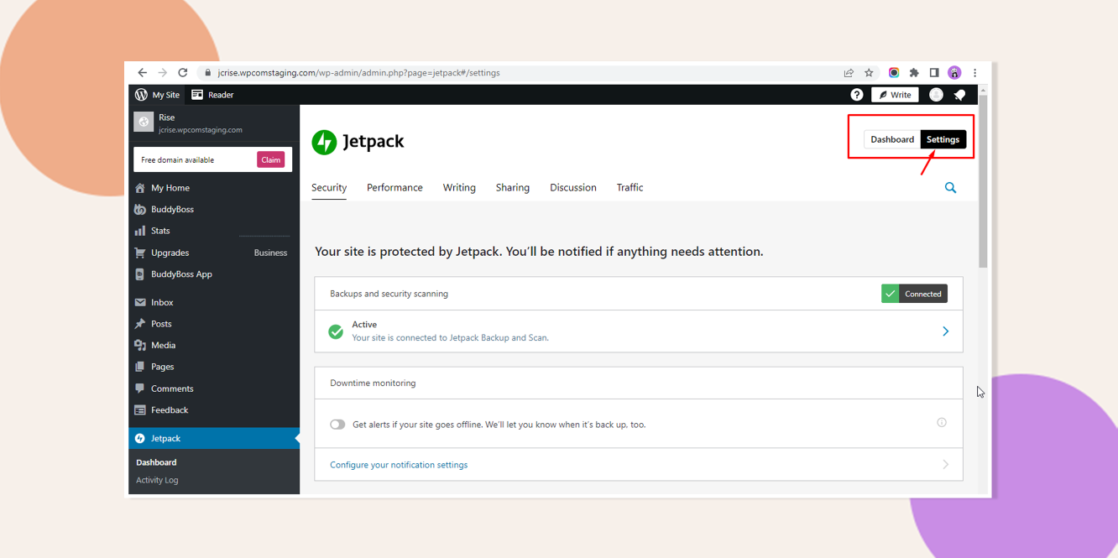1118x558 pixels.
Task: Open the Activity Log submenu item
Action: tap(157, 480)
